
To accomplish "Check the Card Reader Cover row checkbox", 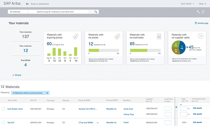I will [3, 109].
